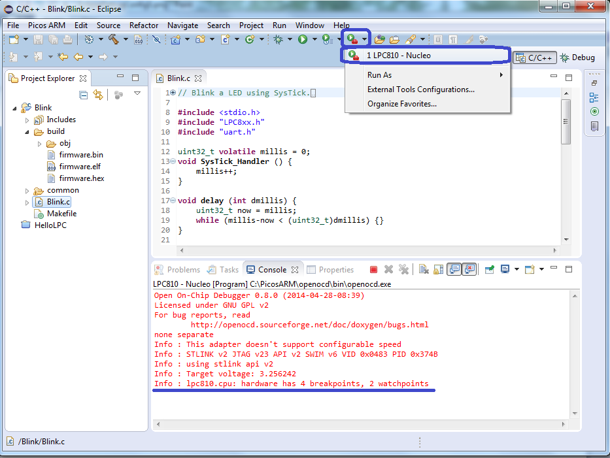Open the Picos ARM menu

[46, 25]
